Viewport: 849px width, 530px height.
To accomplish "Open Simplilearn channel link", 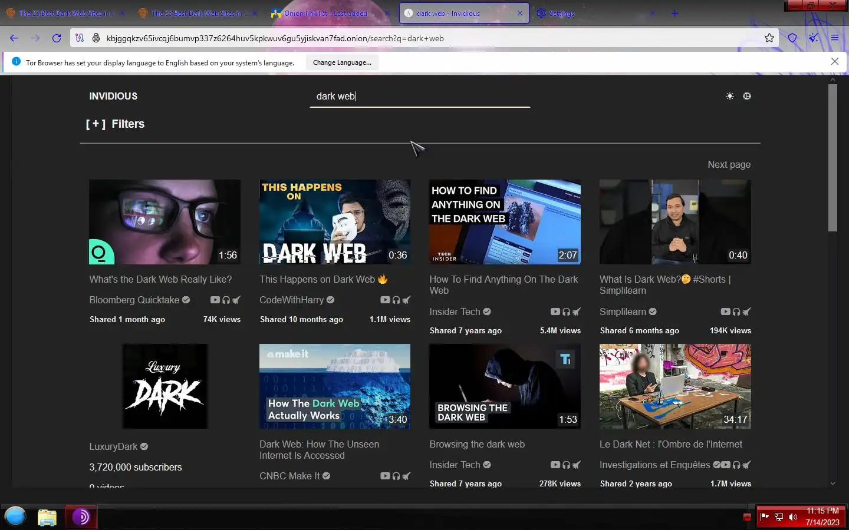I will tap(623, 312).
